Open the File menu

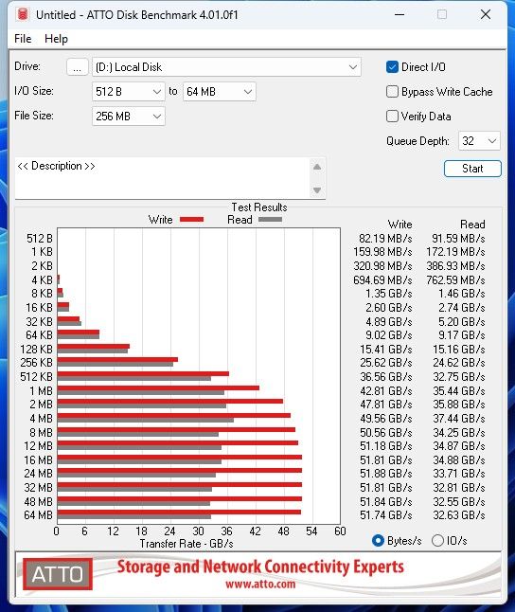[23, 39]
